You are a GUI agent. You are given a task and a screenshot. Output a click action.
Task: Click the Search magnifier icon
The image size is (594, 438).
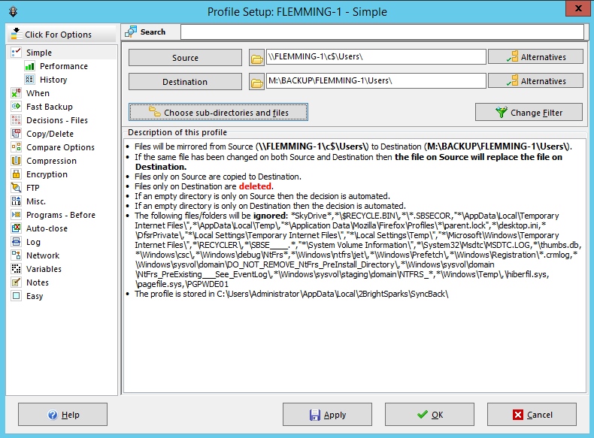pos(131,32)
